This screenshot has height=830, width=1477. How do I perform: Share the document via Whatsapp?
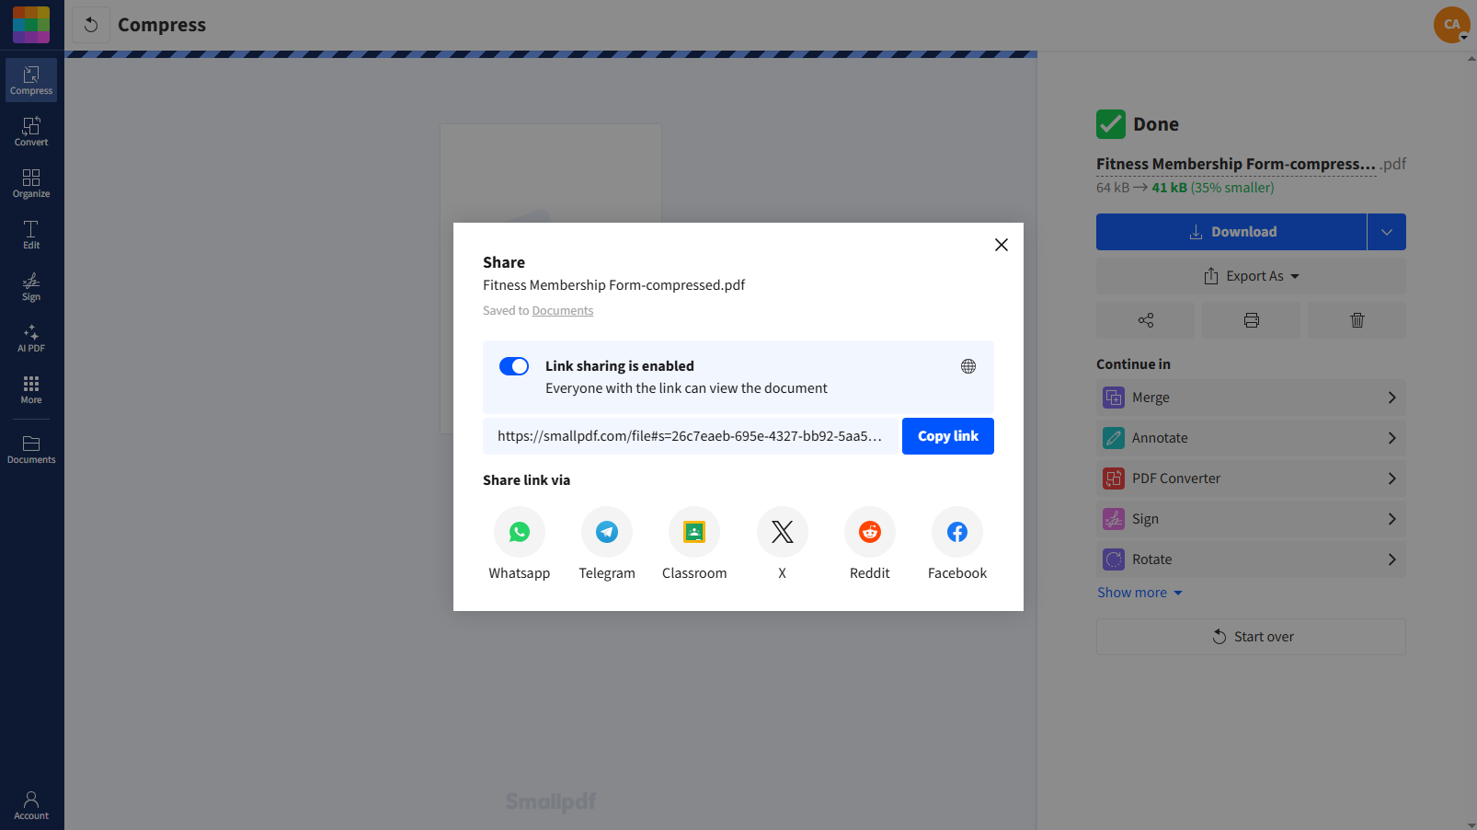(x=519, y=532)
